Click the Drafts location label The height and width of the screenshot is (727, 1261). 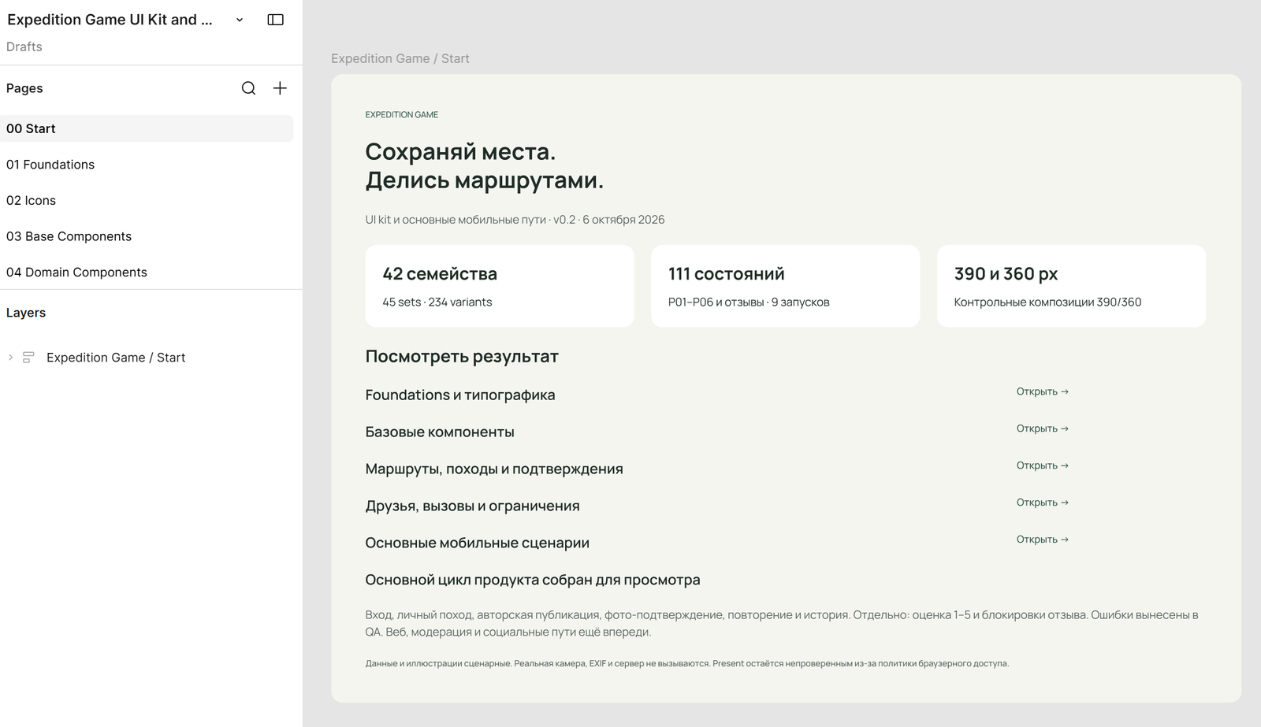click(24, 46)
